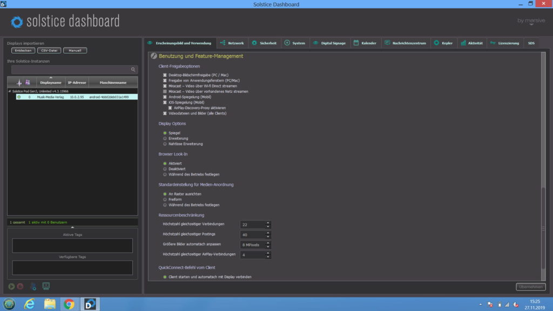Click the green status dot for Musik-Media-Verlag
Viewport: 553px width, 311px height.
point(19,97)
